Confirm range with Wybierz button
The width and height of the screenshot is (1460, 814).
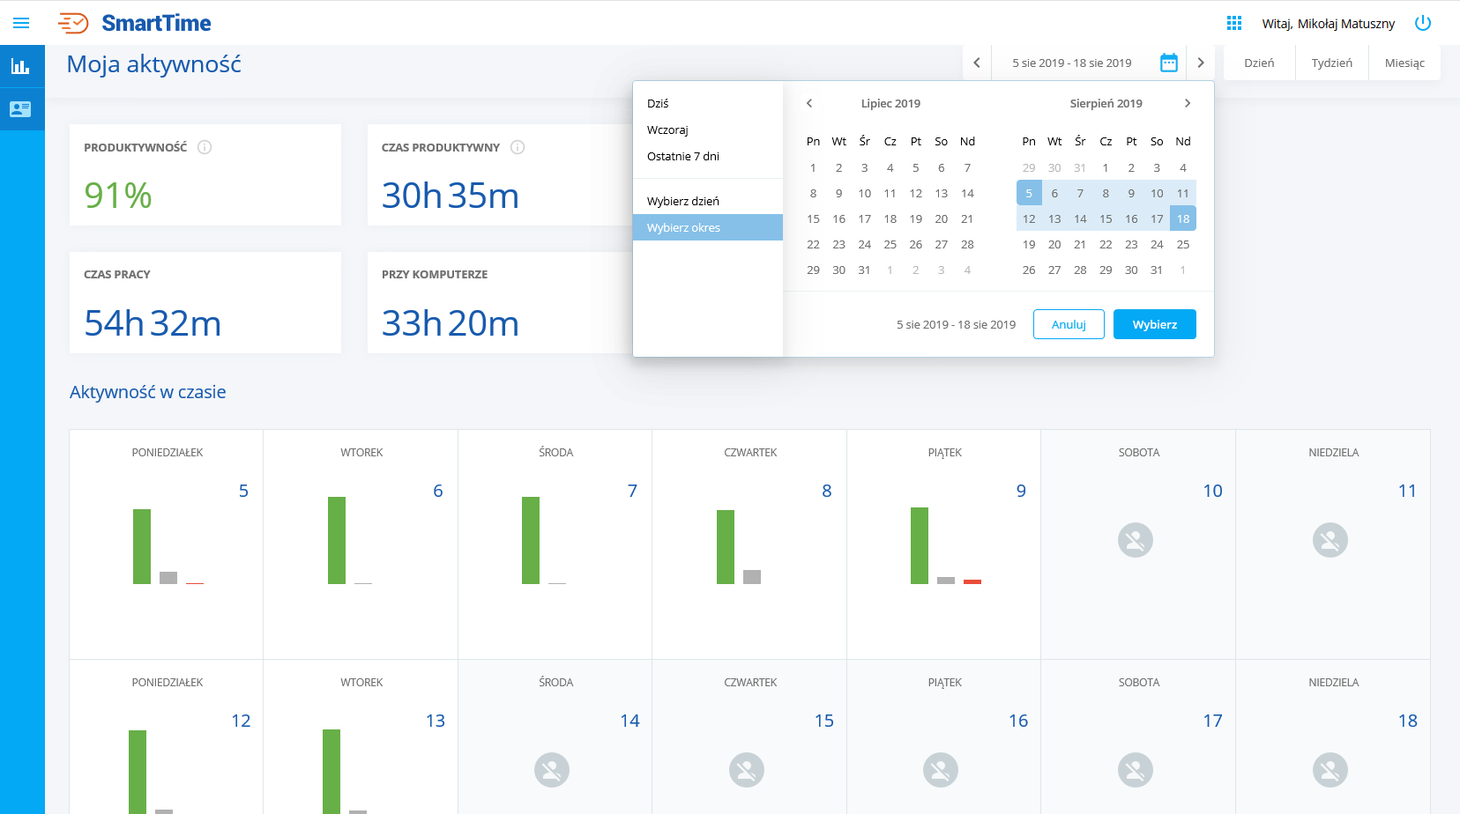pos(1154,324)
